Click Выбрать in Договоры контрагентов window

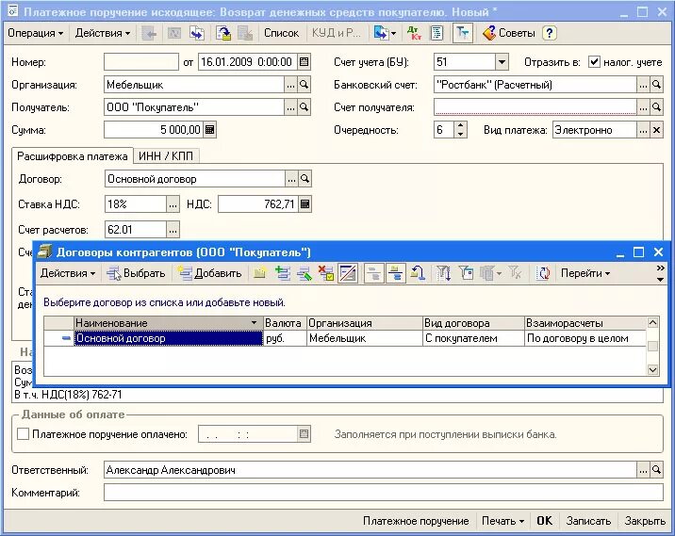click(x=136, y=273)
